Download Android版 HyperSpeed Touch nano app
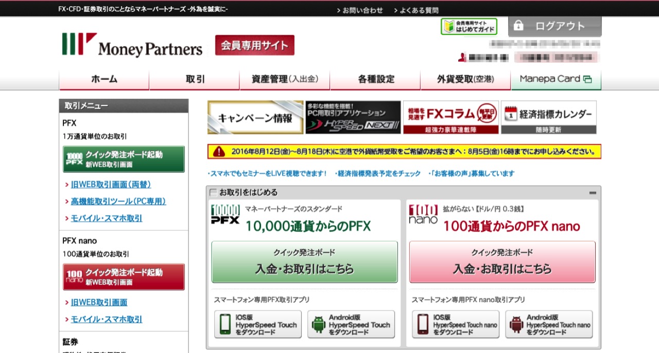 [x=549, y=324]
